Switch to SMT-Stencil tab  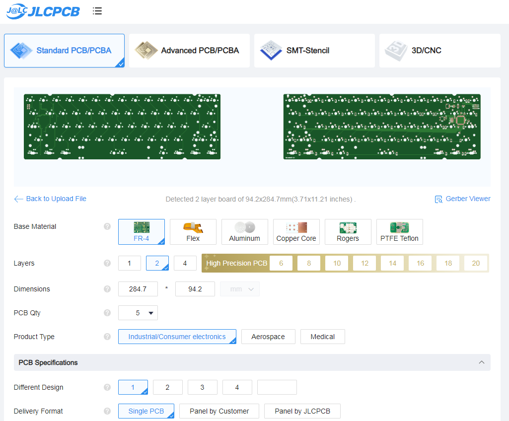tap(314, 51)
